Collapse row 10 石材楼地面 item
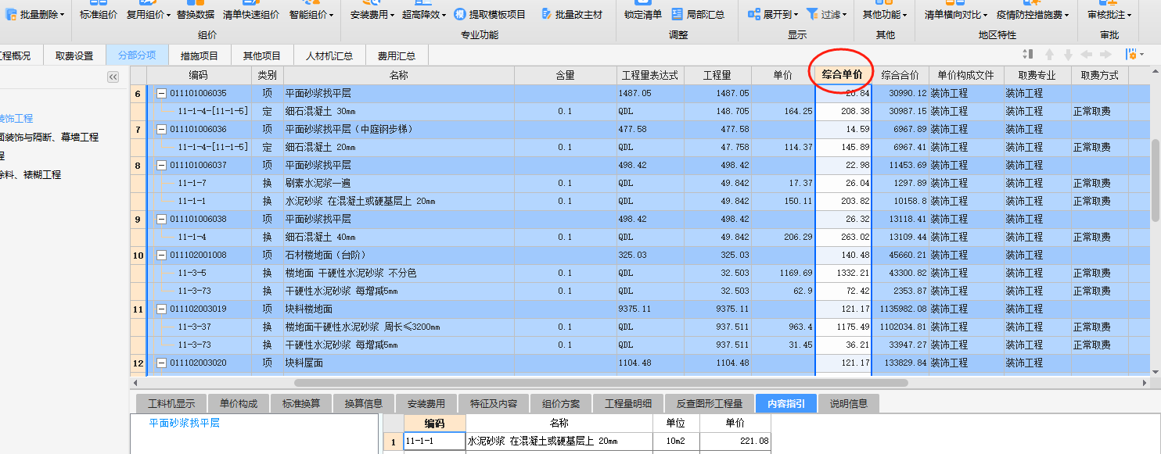This screenshot has height=454, width=1161. (x=162, y=255)
